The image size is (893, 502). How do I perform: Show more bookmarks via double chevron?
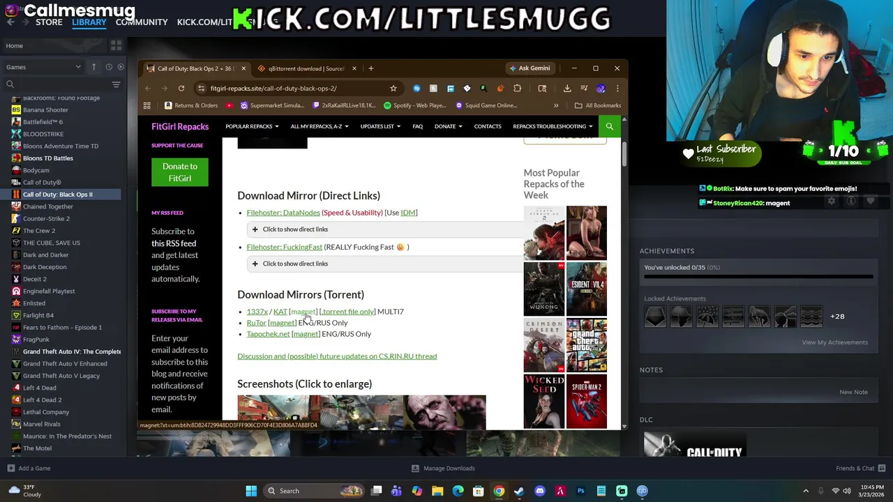click(x=556, y=105)
